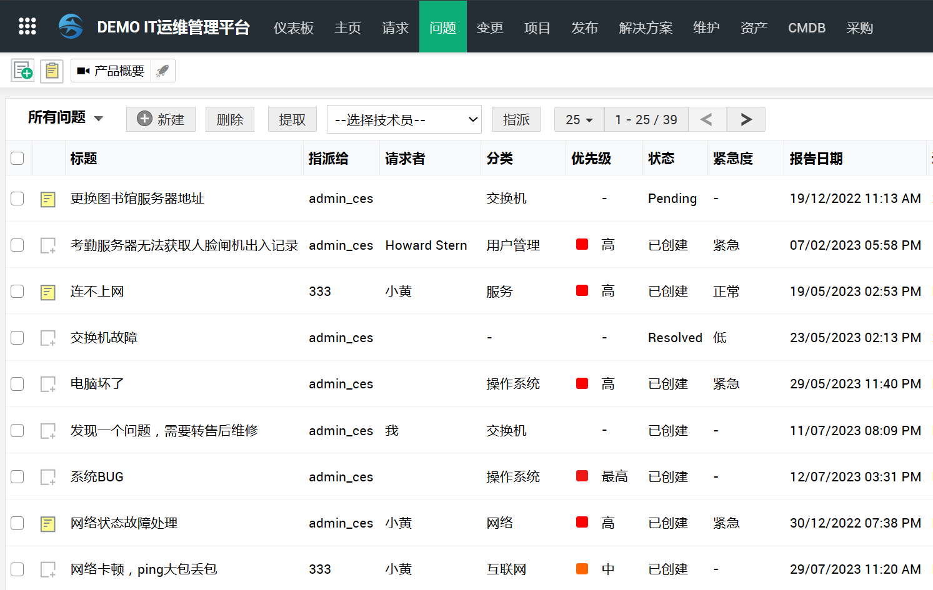The height and width of the screenshot is (590, 933).
Task: Open the clipboard tasks icon
Action: pos(52,71)
